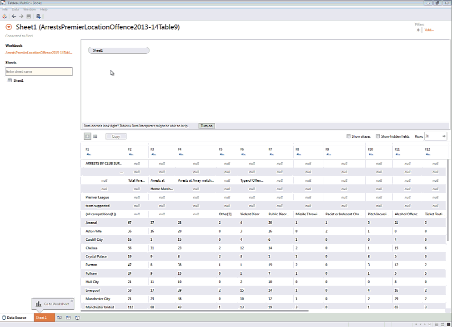Enable the Show aliases checkbox
Screen dimensions: 452x327
coord(348,136)
